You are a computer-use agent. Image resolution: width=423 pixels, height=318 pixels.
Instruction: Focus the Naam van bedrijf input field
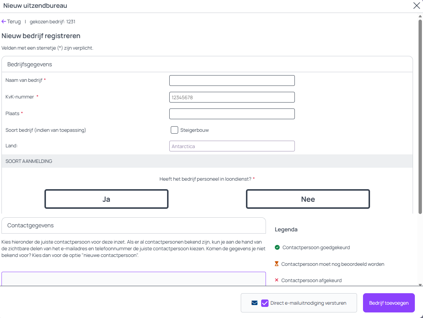[x=232, y=80]
